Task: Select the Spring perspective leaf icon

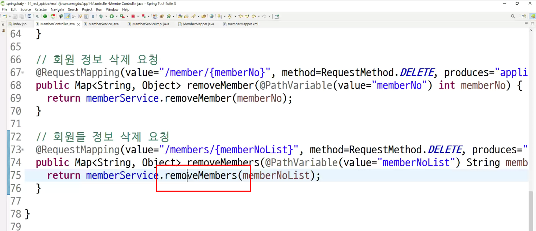Action: click(x=533, y=16)
